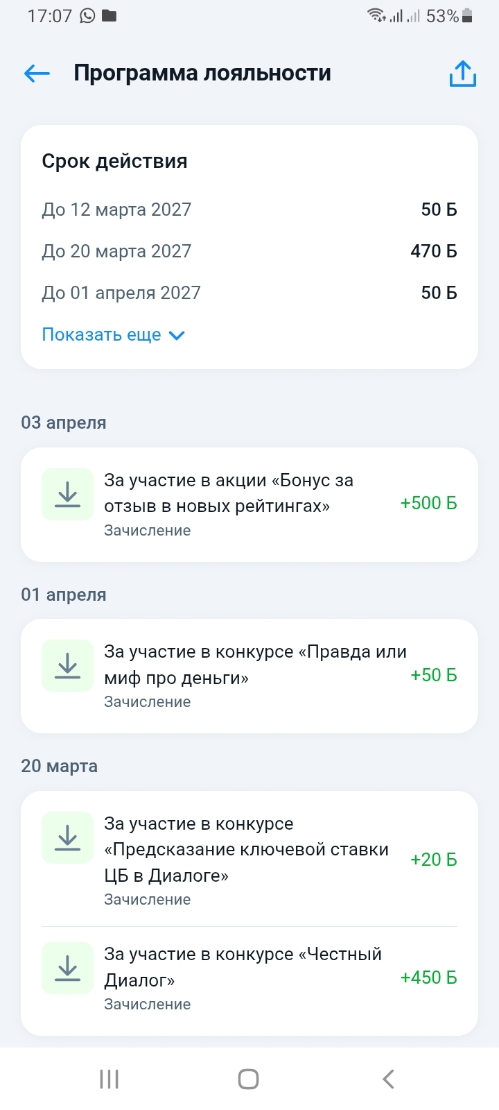Tap download icon for «Предсказание ключевой ставки» entry
The height and width of the screenshot is (1110, 499).
click(x=67, y=837)
